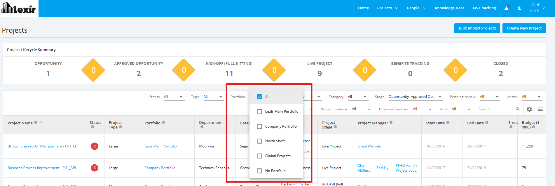Open Knowledge Base
The image size is (555, 186).
pos(449,8)
